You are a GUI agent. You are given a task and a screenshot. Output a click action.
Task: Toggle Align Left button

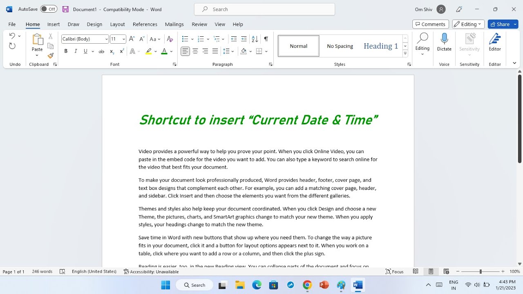click(x=185, y=51)
